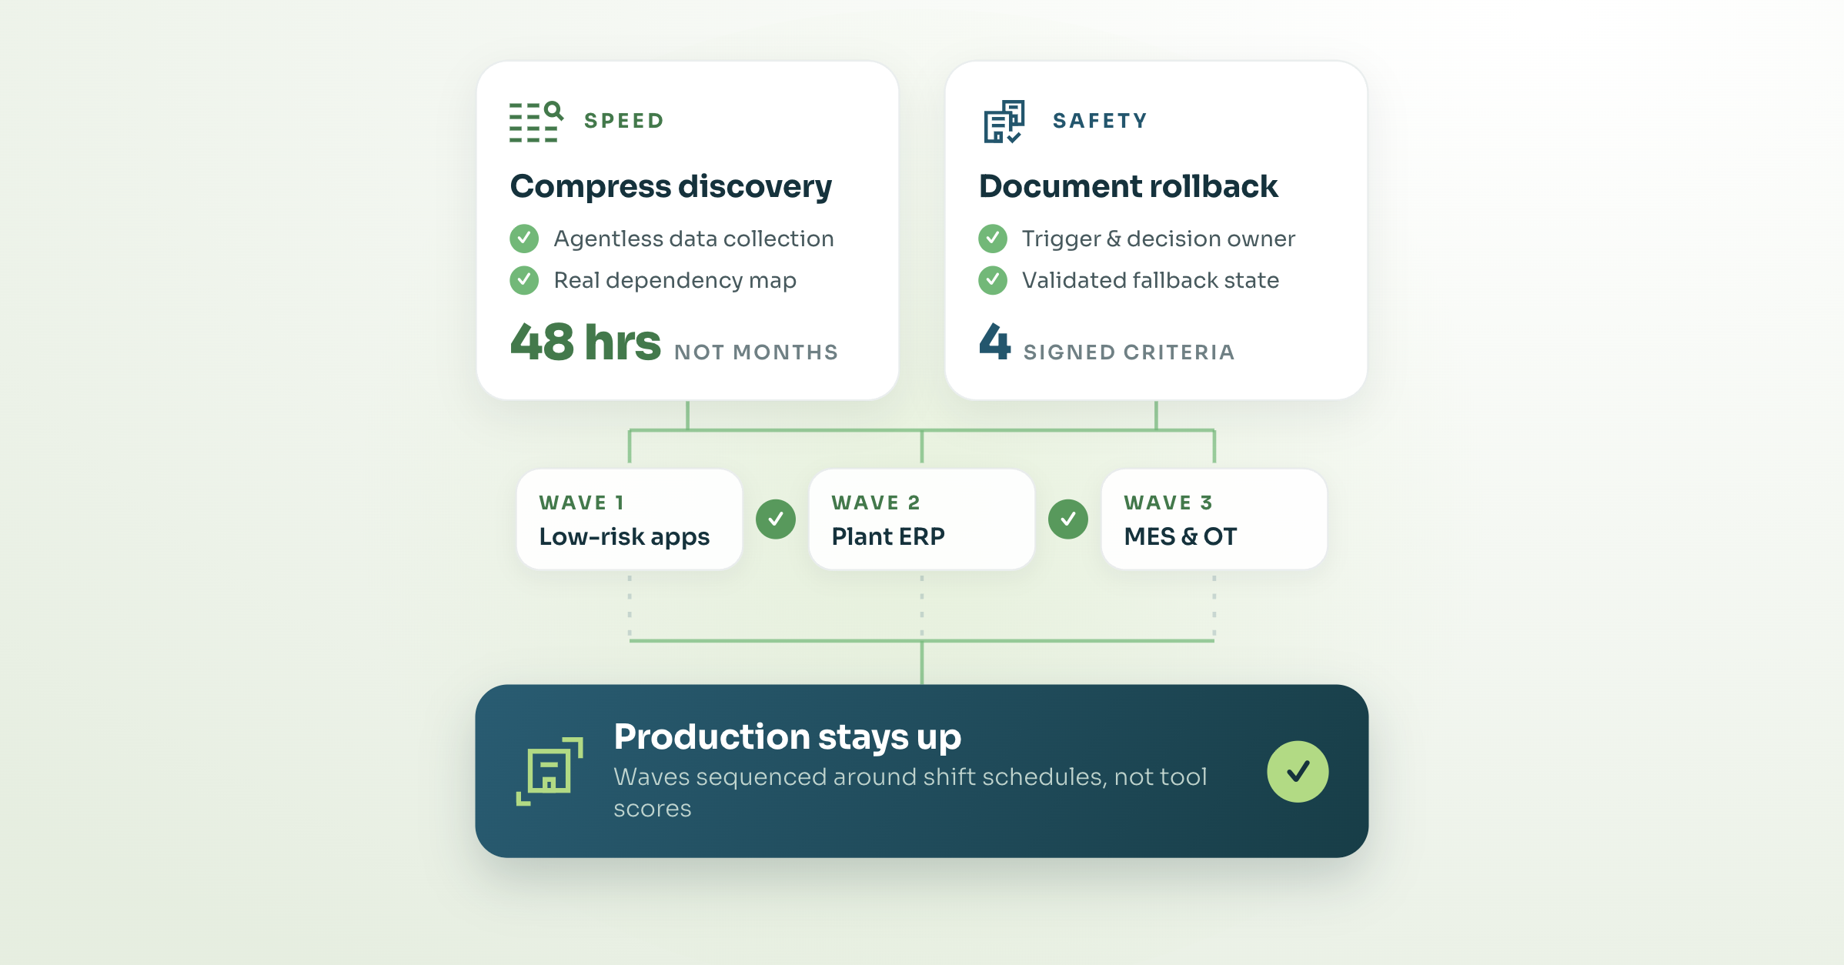Select the Wave 2 Plant ERP card

(x=922, y=519)
